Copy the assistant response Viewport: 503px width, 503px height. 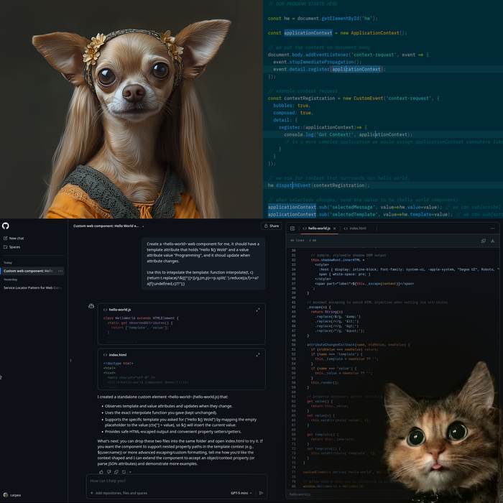pyautogui.click(x=116, y=471)
